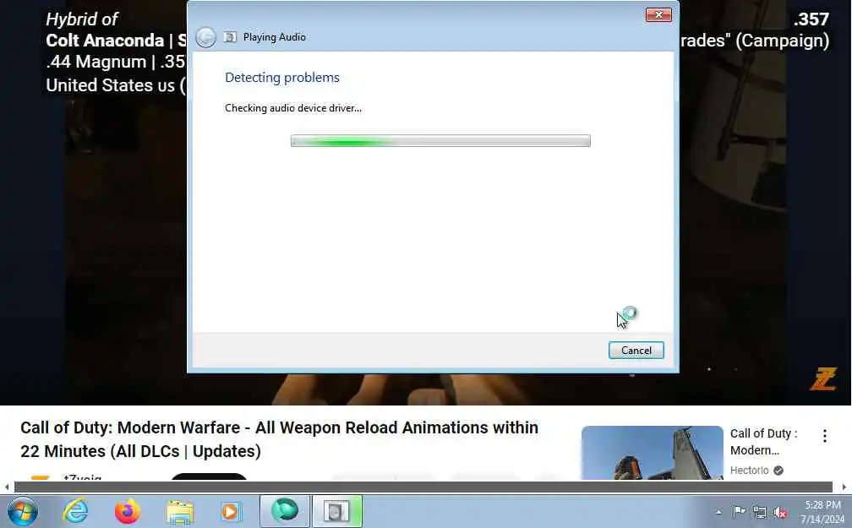
Task: Switch to the green round browser taskbar app
Action: (x=285, y=510)
